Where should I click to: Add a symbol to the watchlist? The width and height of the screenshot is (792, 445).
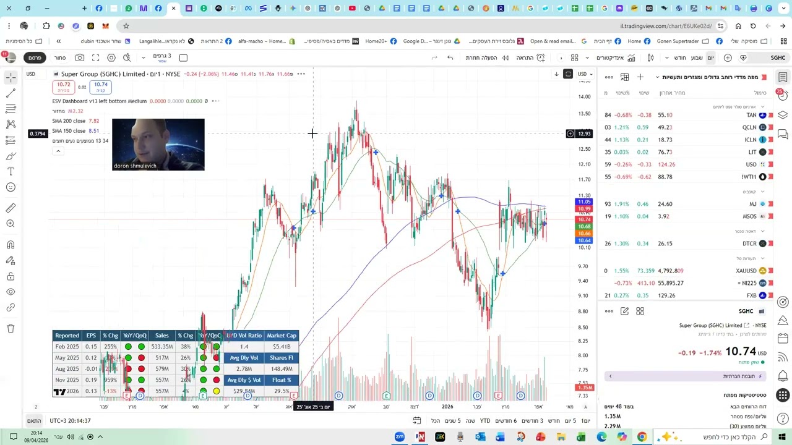pyautogui.click(x=640, y=77)
